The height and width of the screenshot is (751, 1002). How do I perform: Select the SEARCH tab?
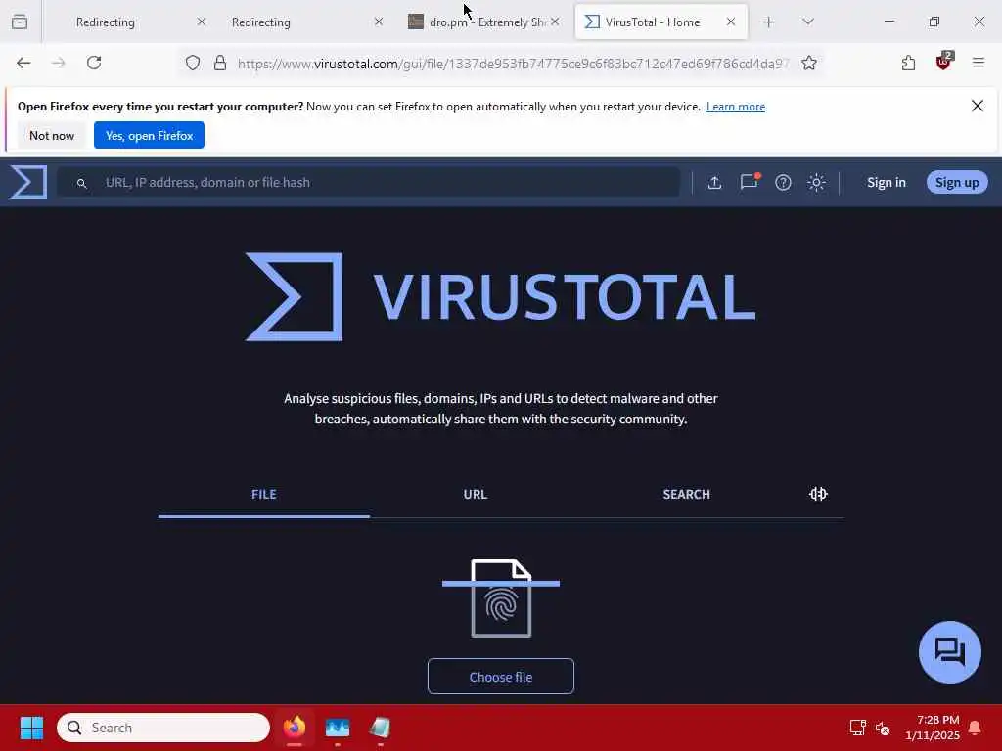coord(686,494)
